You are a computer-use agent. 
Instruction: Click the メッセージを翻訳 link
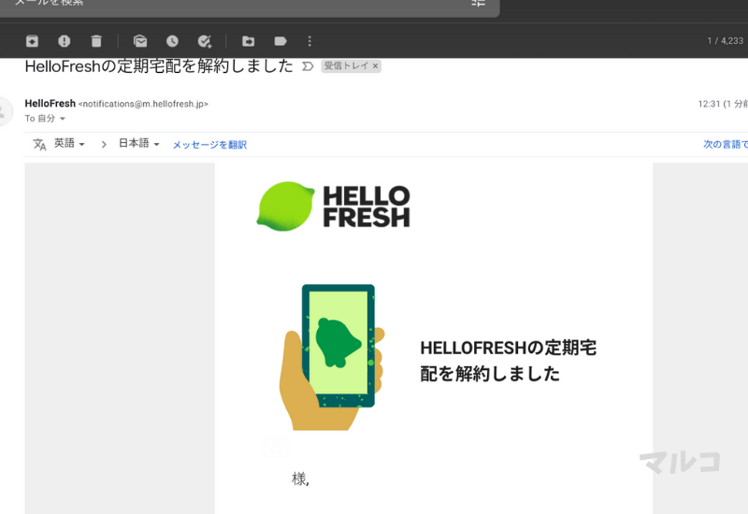coord(209,145)
